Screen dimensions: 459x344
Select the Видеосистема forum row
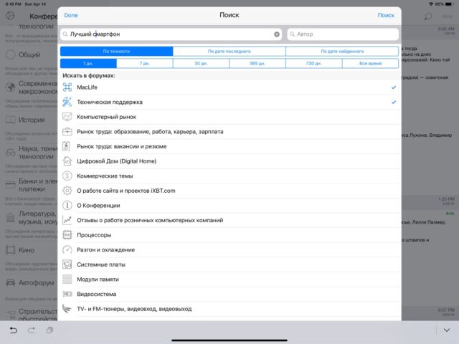pyautogui.click(x=229, y=294)
